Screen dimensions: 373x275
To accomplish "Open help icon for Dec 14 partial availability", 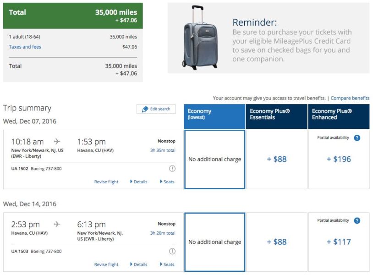I will pos(357,220).
